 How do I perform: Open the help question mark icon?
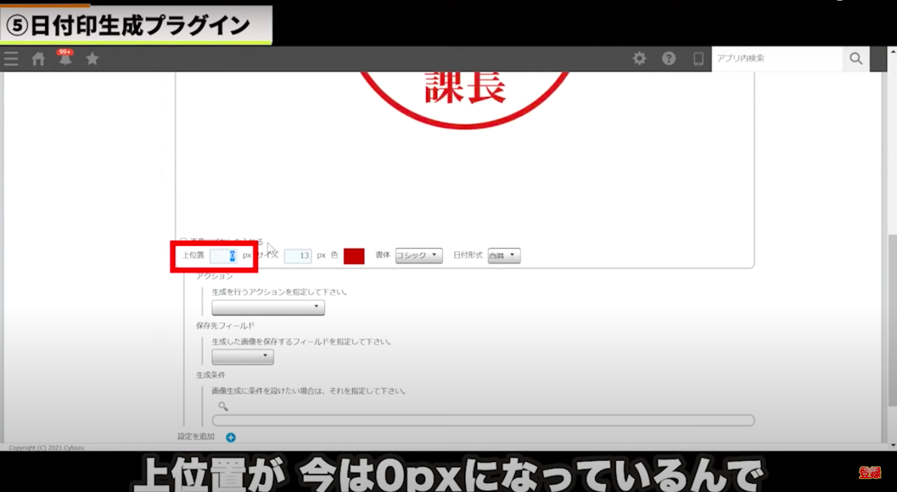click(x=668, y=58)
